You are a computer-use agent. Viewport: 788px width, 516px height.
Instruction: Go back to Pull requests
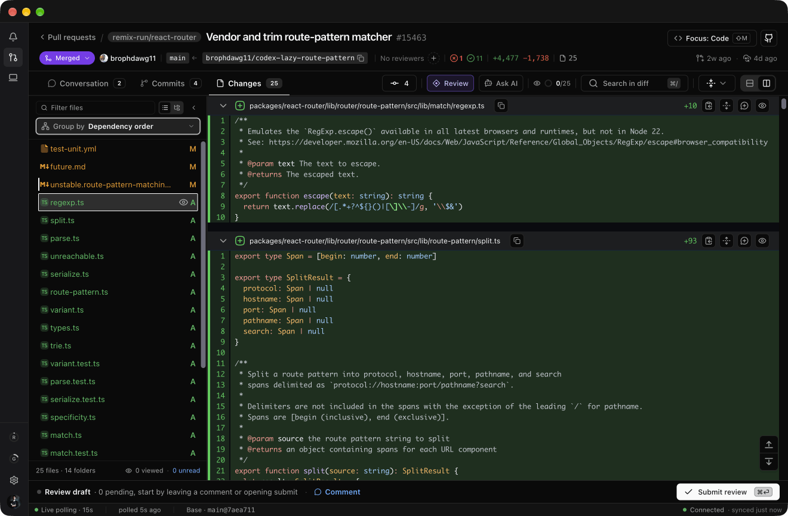pyautogui.click(x=67, y=37)
